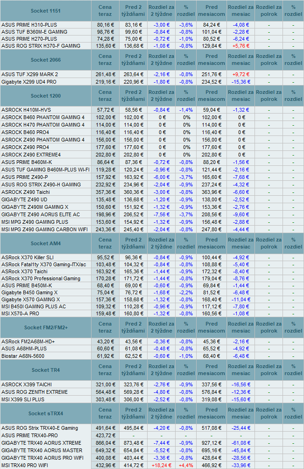Select the Biostar A68N-5600 name
304x469 pixels.
23,356
